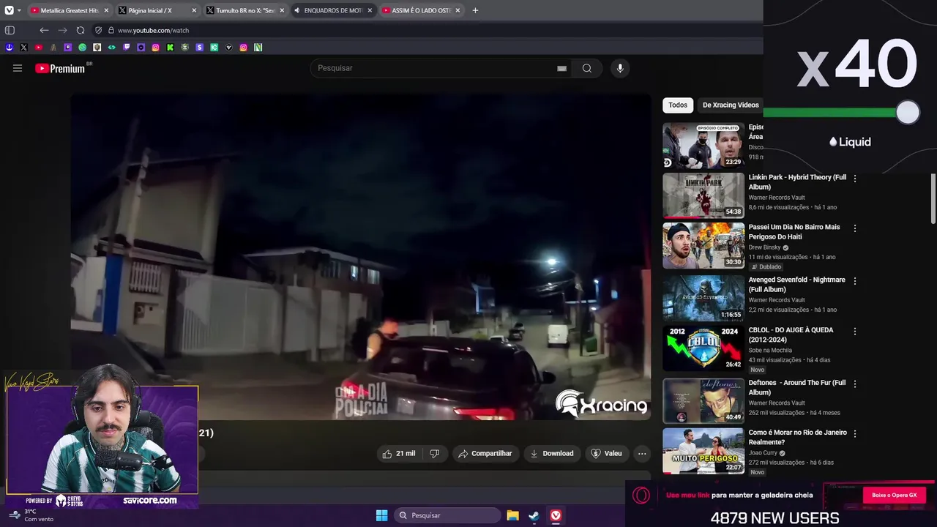This screenshot has height=527, width=937.
Task: Open options menu for Linkin Park video
Action: coord(854,178)
